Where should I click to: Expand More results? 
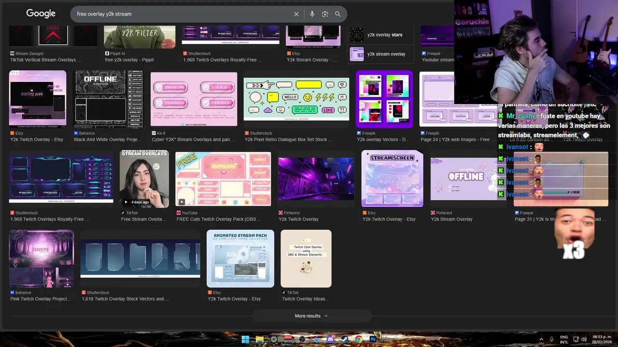(x=311, y=316)
